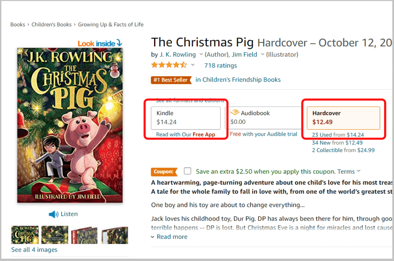Click the Audible audiobook logo icon
The height and width of the screenshot is (261, 394).
pos(235,112)
